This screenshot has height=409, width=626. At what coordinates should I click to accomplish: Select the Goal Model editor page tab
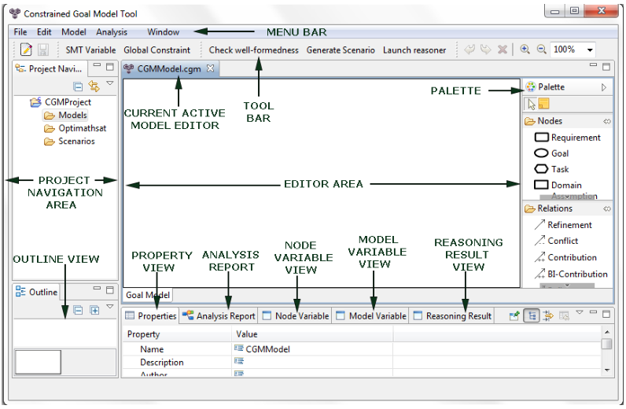[x=148, y=295]
